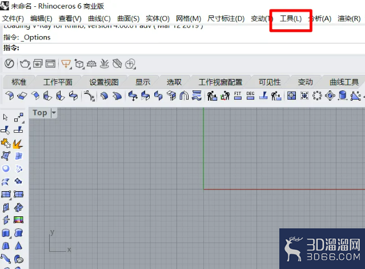Open the 查看(V) menu
This screenshot has height=269, width=365.
click(x=70, y=18)
